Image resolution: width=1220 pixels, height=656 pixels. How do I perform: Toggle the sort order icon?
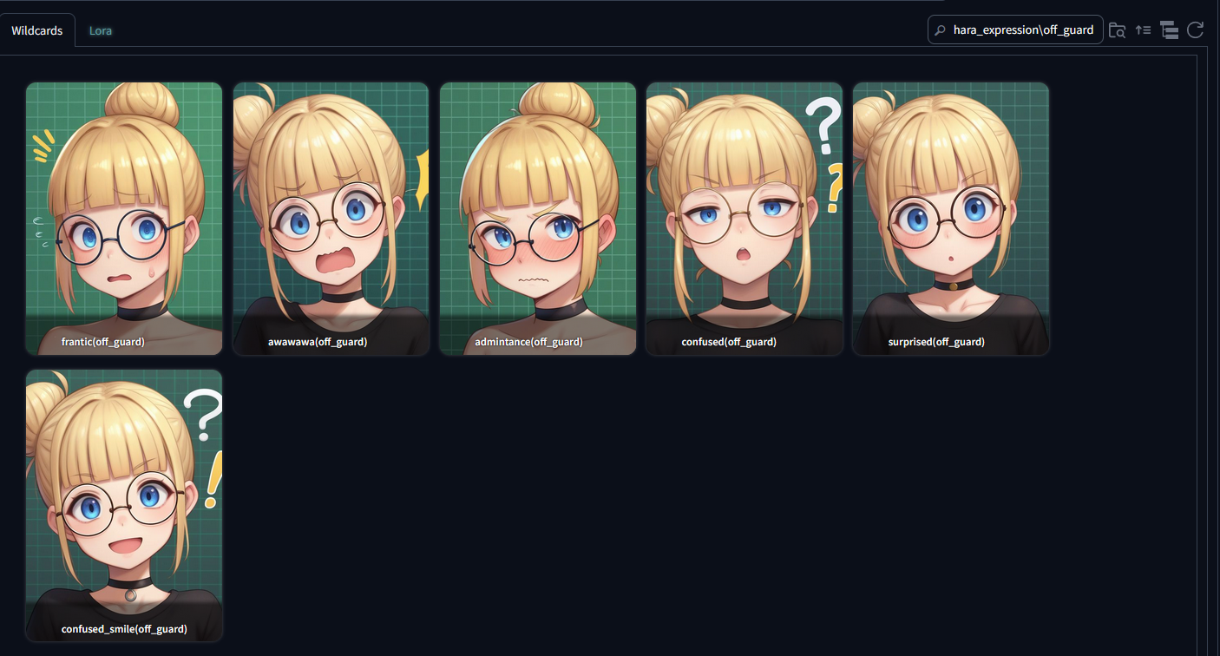[x=1143, y=30]
